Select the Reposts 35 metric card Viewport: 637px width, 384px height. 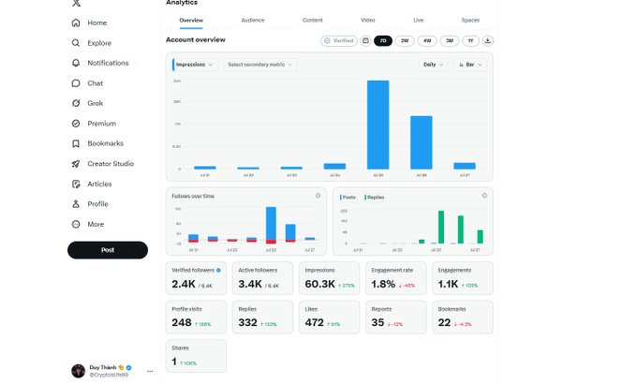[x=395, y=317]
